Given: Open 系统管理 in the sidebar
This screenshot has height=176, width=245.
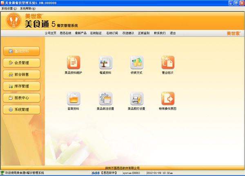Looking at the screenshot, I should pyautogui.click(x=21, y=110).
